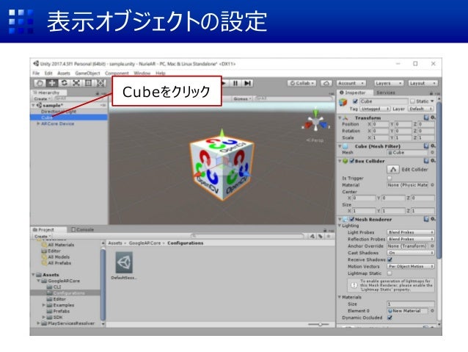Click GoogleARCore in the breadcrumb path
Image resolution: width=468 pixels, height=352 pixels.
click(145, 243)
